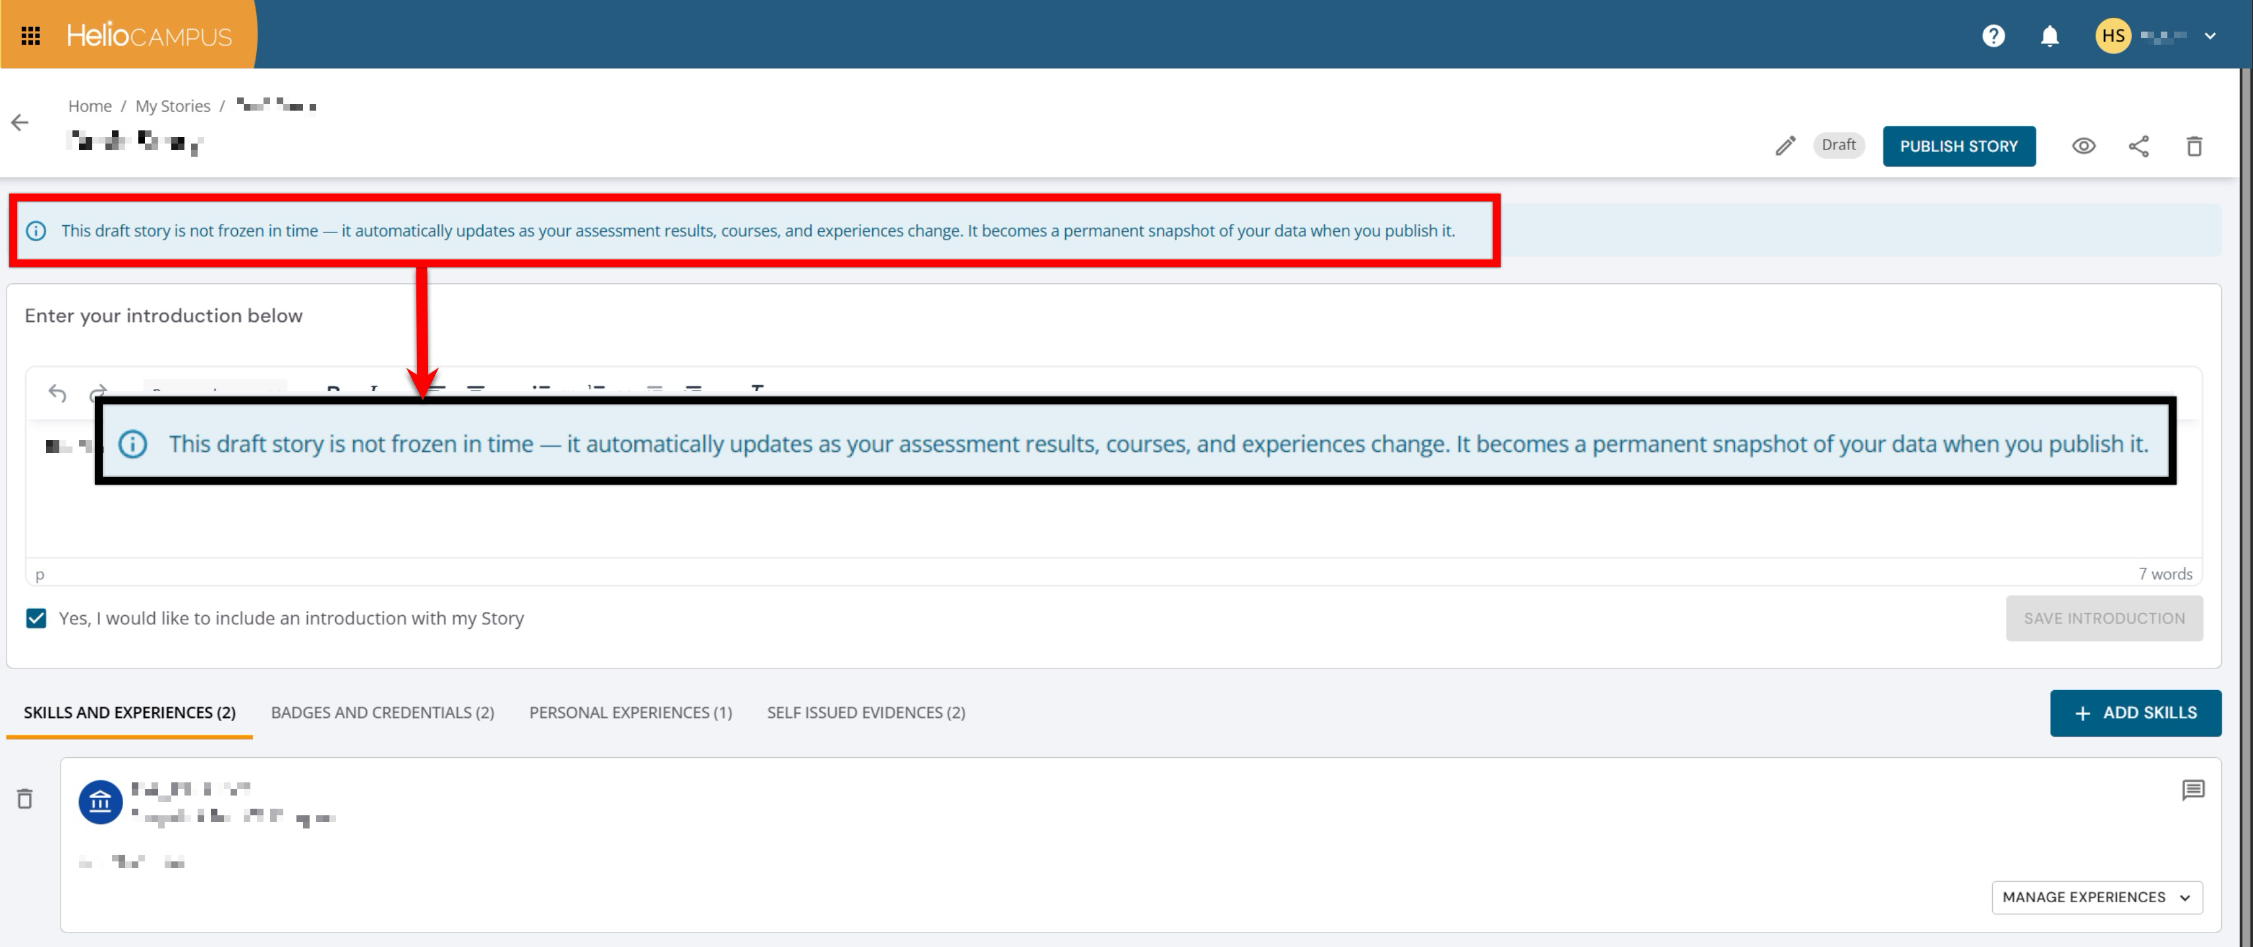Go back using the left arrow
Viewport: 2253px width, 947px height.
pyautogui.click(x=20, y=122)
